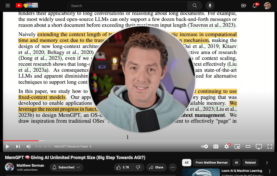The height and width of the screenshot is (176, 277).
Task: Open the Create video icon
Action: pyautogui.click(x=243, y=6)
